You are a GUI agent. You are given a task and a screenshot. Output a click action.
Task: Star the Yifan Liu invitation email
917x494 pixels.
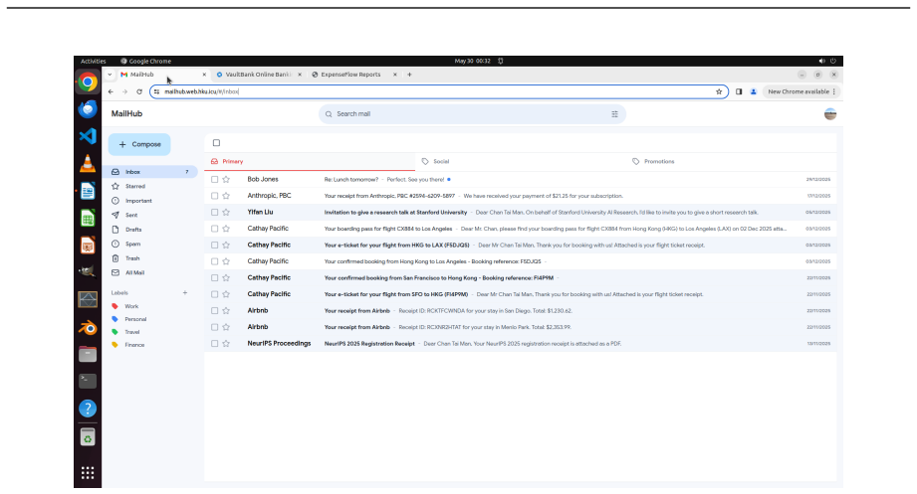coord(226,212)
